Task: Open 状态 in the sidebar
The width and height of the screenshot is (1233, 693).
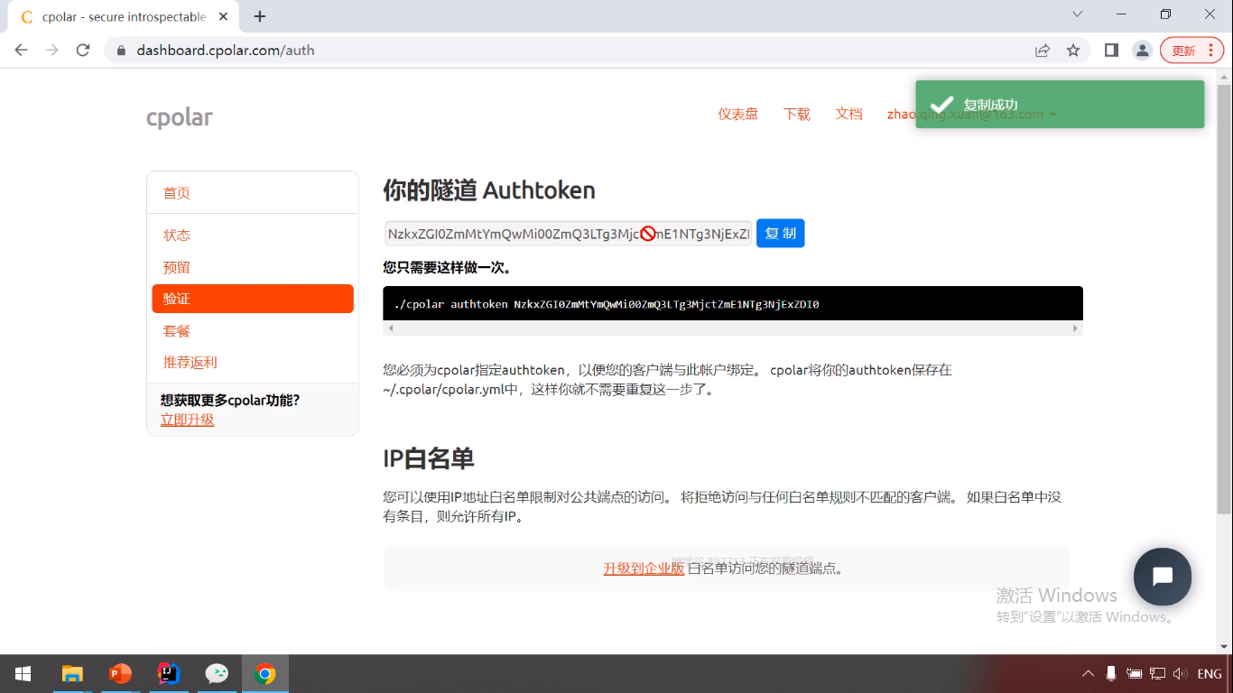Action: click(x=177, y=235)
